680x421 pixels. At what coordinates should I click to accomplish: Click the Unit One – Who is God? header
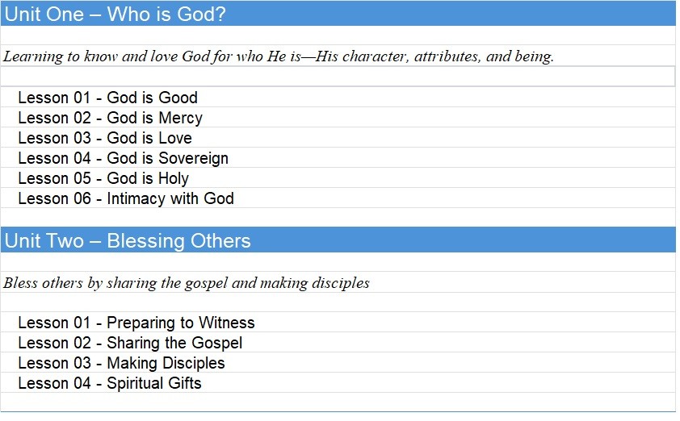115,14
